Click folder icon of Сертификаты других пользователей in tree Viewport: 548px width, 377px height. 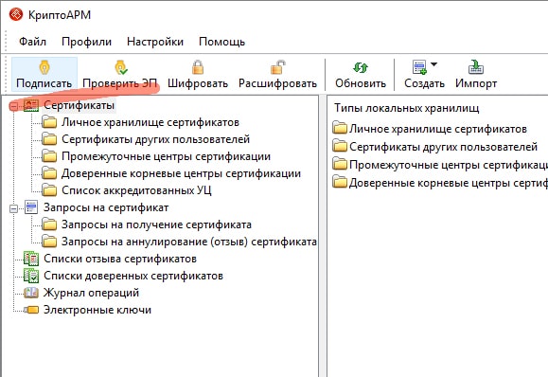click(x=49, y=139)
